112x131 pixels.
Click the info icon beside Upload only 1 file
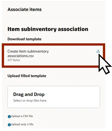pyautogui.click(x=9, y=125)
